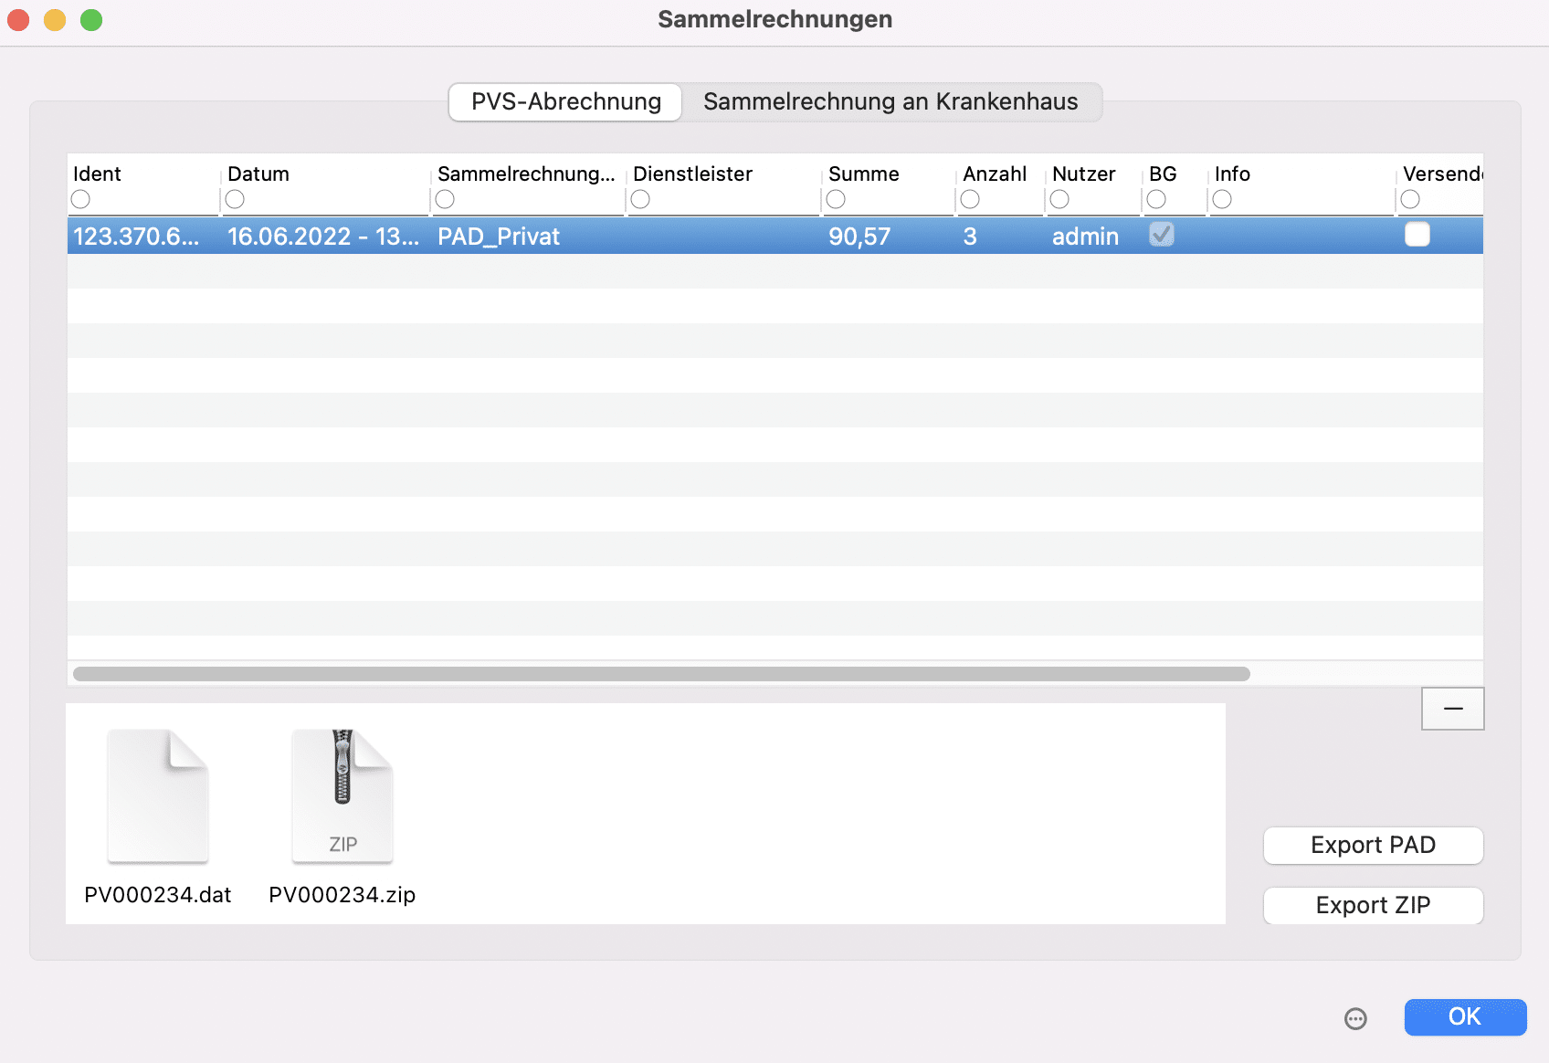Click the 16.06.2022 date cell
The height and width of the screenshot is (1063, 1549).
pyautogui.click(x=323, y=237)
